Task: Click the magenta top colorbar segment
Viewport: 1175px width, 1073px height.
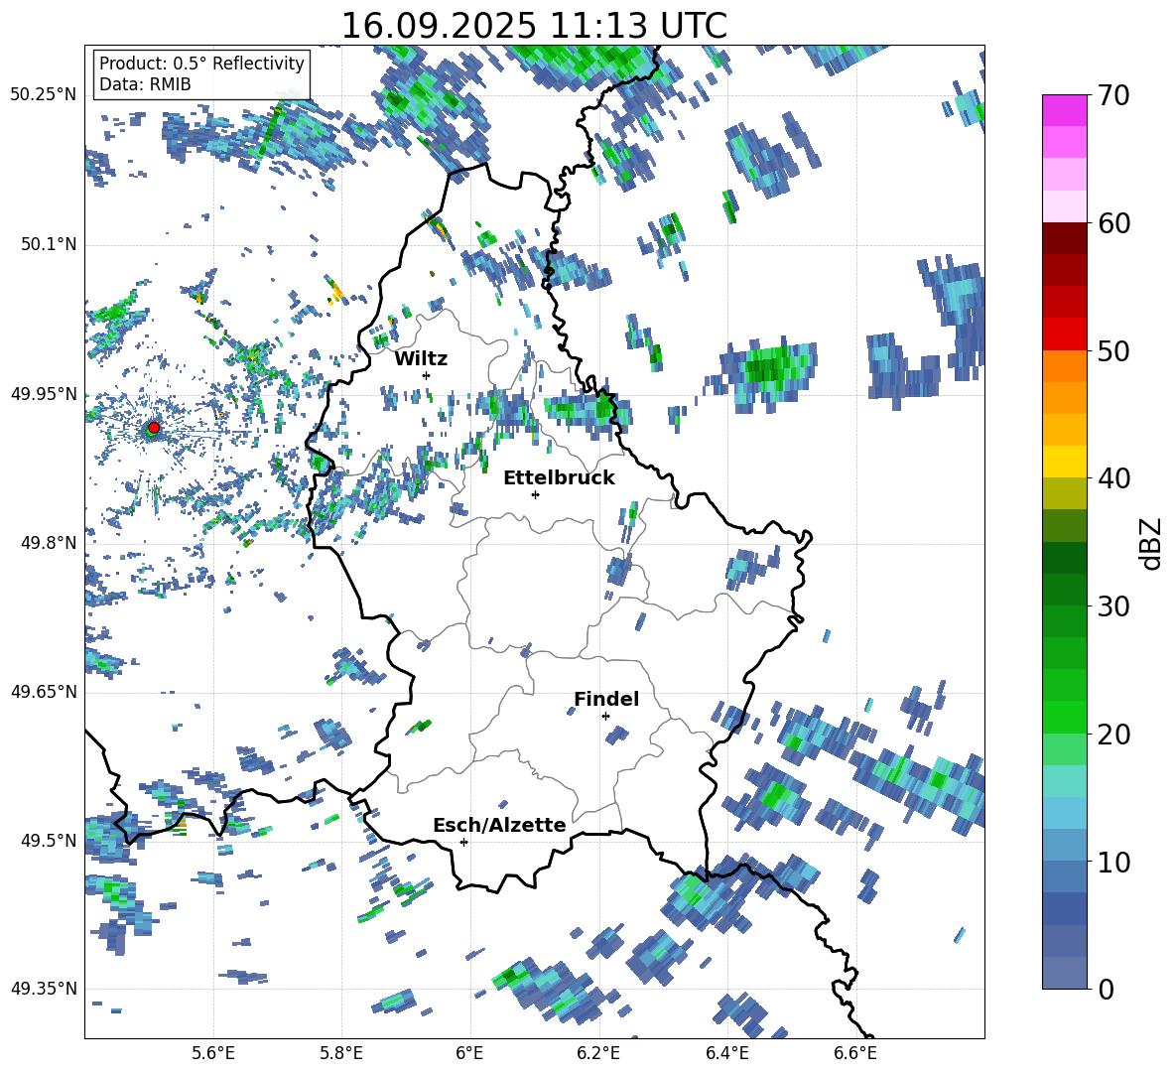Action: [x=1064, y=110]
